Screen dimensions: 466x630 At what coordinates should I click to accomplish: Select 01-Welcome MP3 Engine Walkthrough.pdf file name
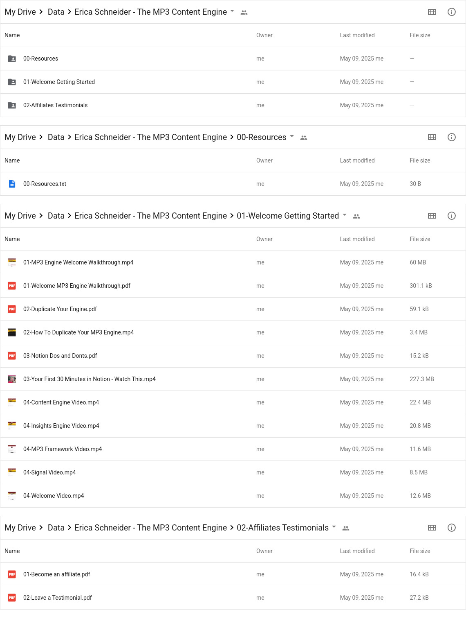click(77, 286)
